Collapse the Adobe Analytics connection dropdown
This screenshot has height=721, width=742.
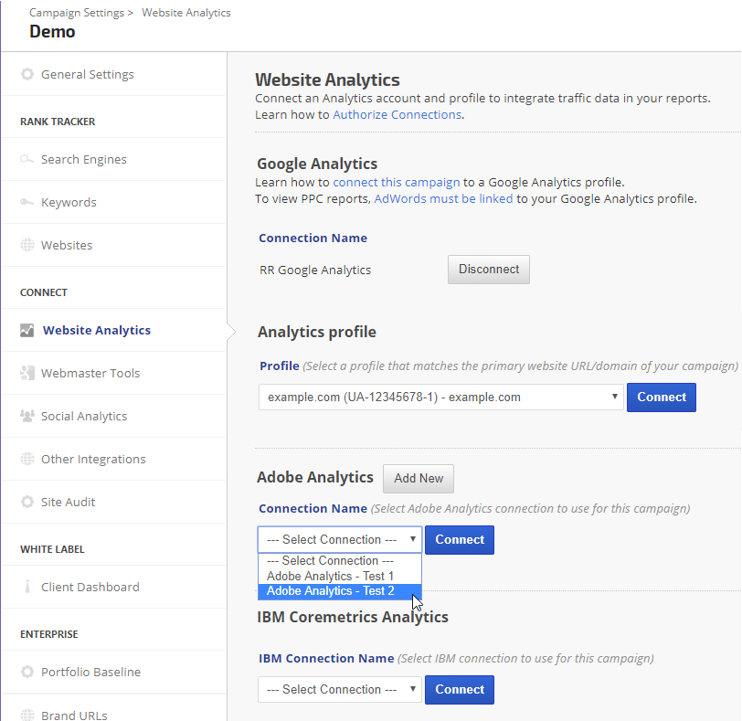[x=339, y=540]
